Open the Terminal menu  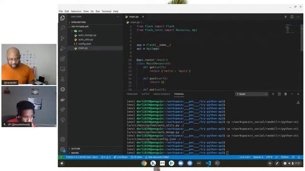pos(106,11)
